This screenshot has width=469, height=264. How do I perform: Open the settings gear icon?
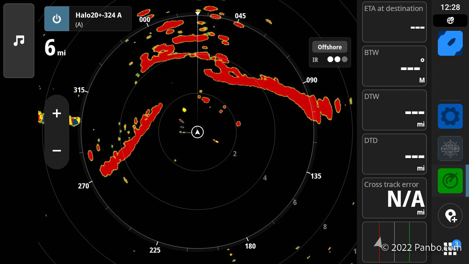pyautogui.click(x=450, y=116)
